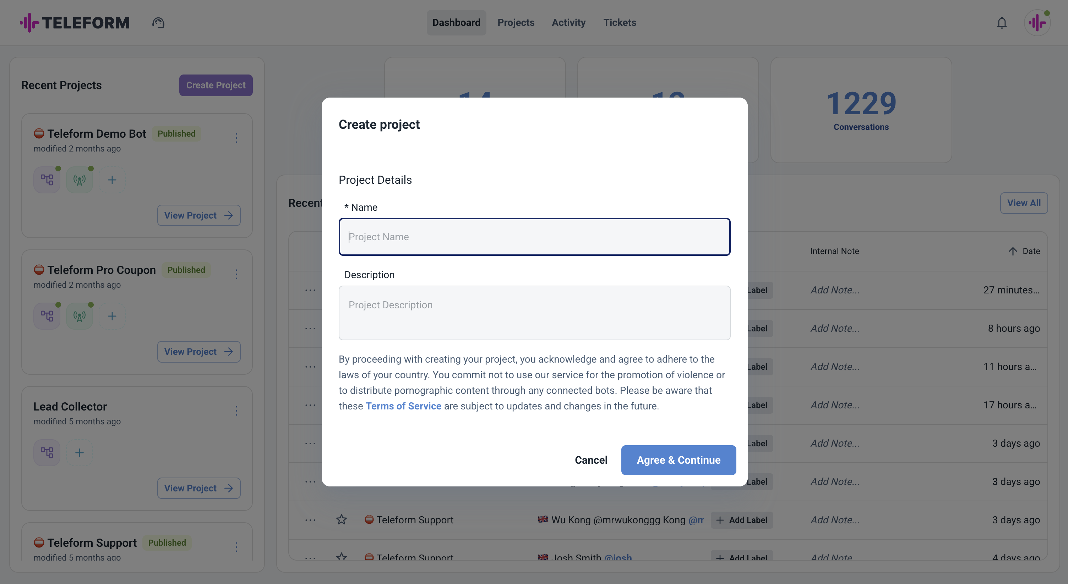Click View All conversations button
This screenshot has width=1068, height=584.
tap(1024, 203)
